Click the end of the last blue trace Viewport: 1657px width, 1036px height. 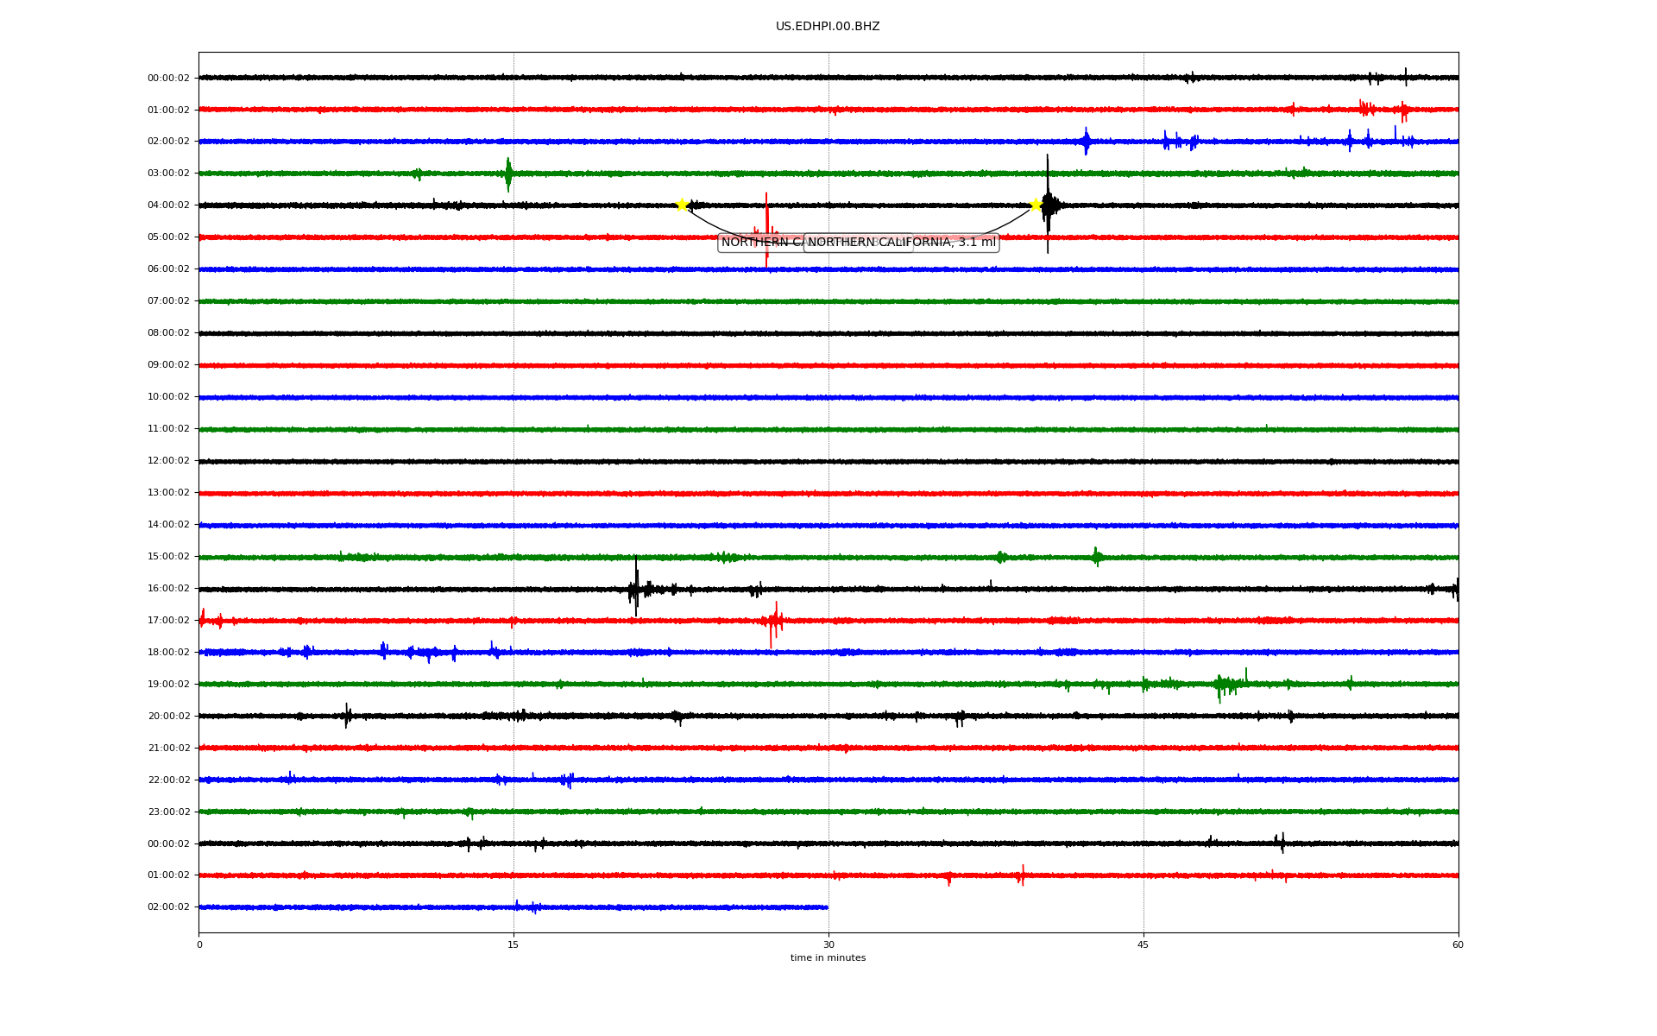pos(827,907)
